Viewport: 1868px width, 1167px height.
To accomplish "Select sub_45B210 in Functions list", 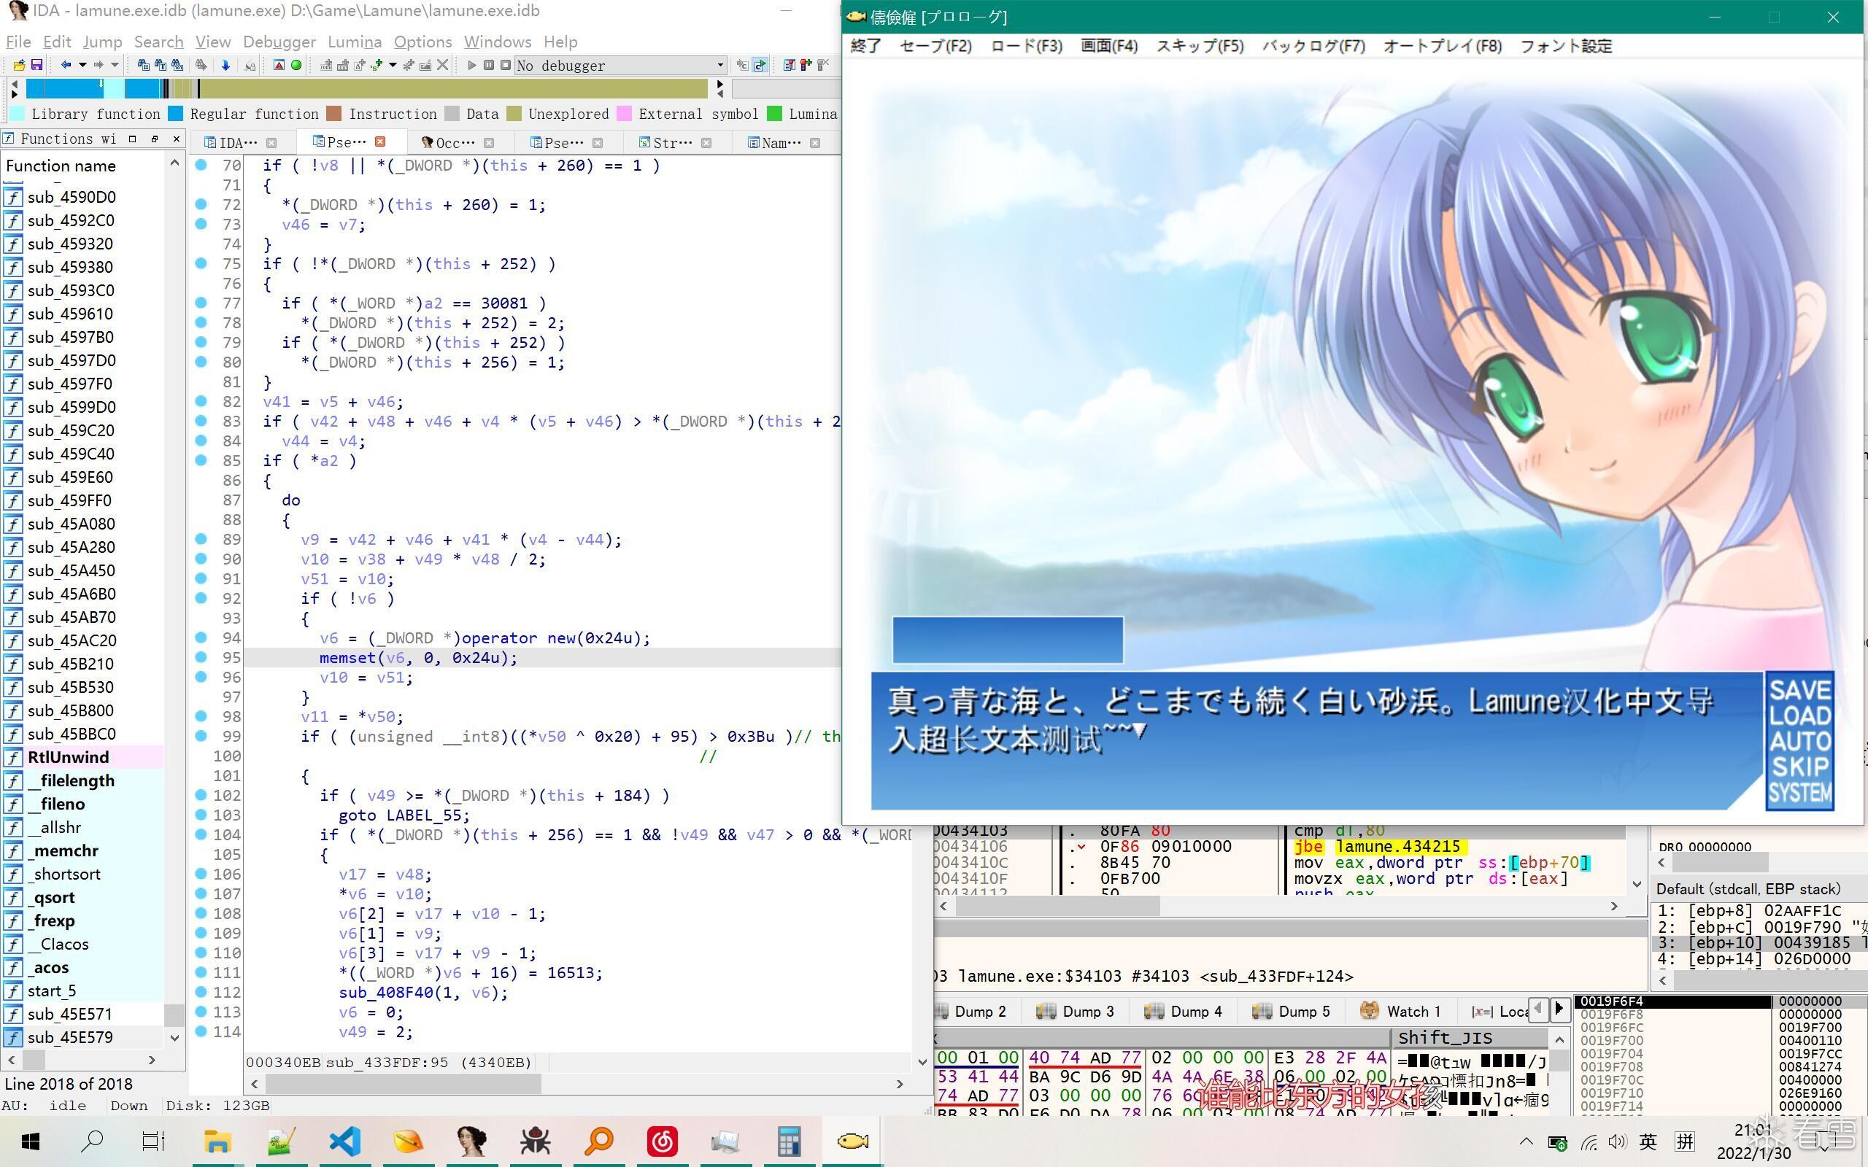I will 71,664.
